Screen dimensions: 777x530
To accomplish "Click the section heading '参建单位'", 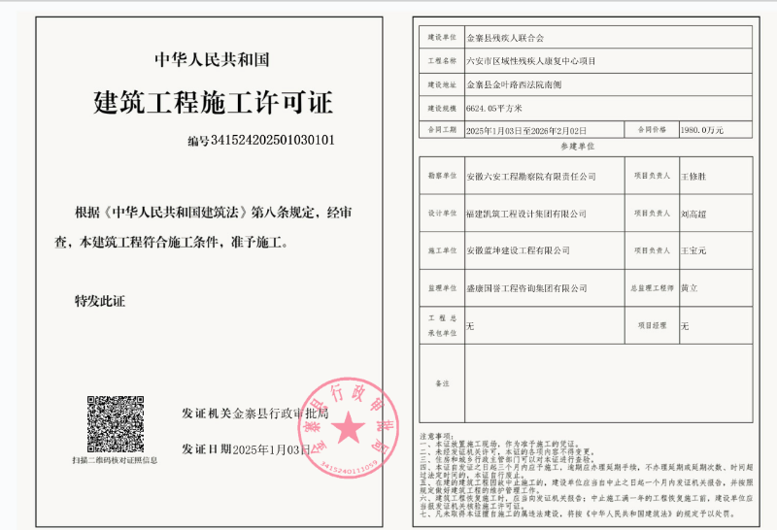I will 577,147.
